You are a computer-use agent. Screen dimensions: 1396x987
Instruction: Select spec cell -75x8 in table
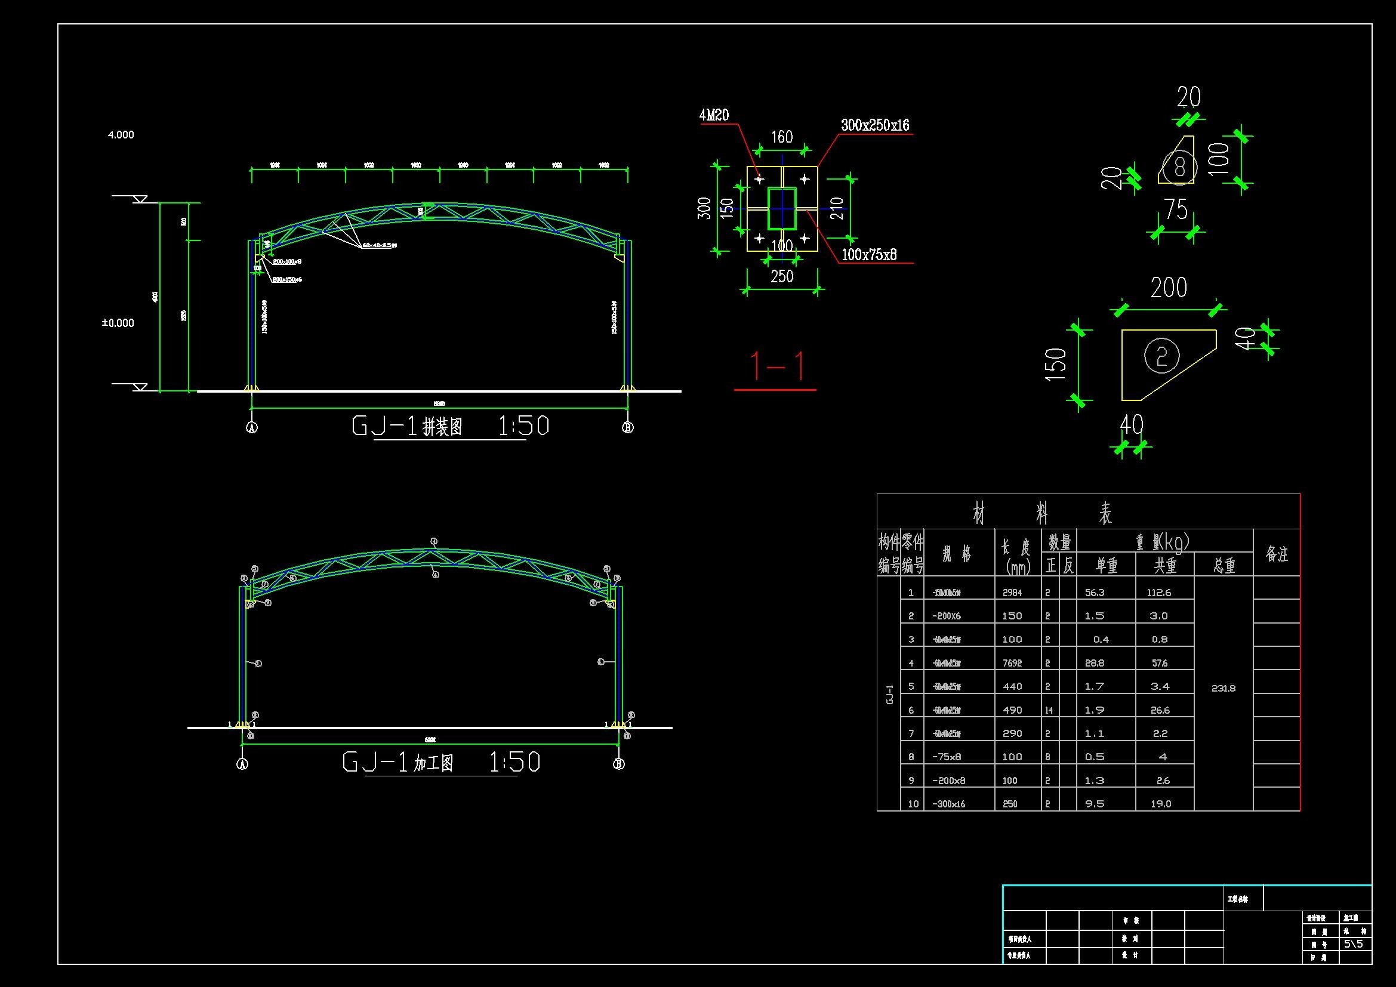[948, 757]
